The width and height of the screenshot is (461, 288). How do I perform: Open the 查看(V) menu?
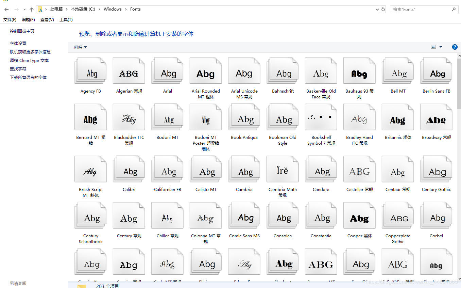pyautogui.click(x=47, y=20)
